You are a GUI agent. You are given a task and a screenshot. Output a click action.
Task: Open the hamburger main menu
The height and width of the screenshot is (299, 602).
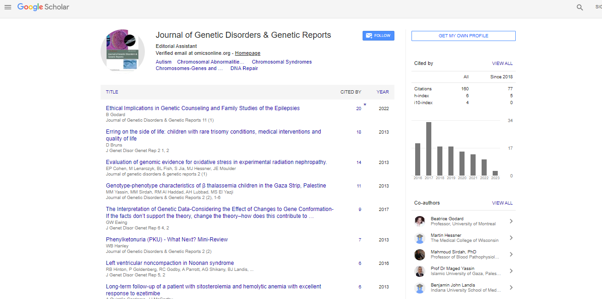pos(8,7)
